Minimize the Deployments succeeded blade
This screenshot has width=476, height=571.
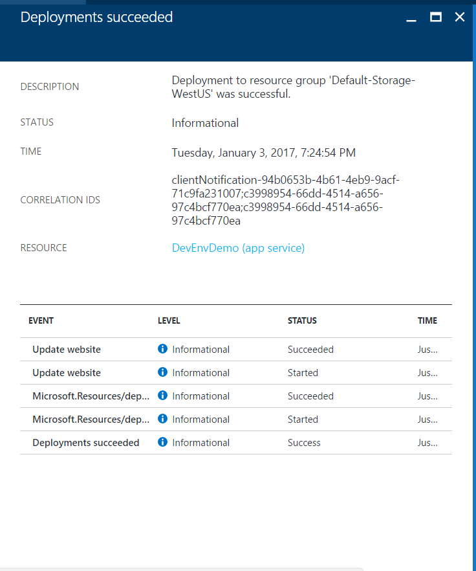411,17
